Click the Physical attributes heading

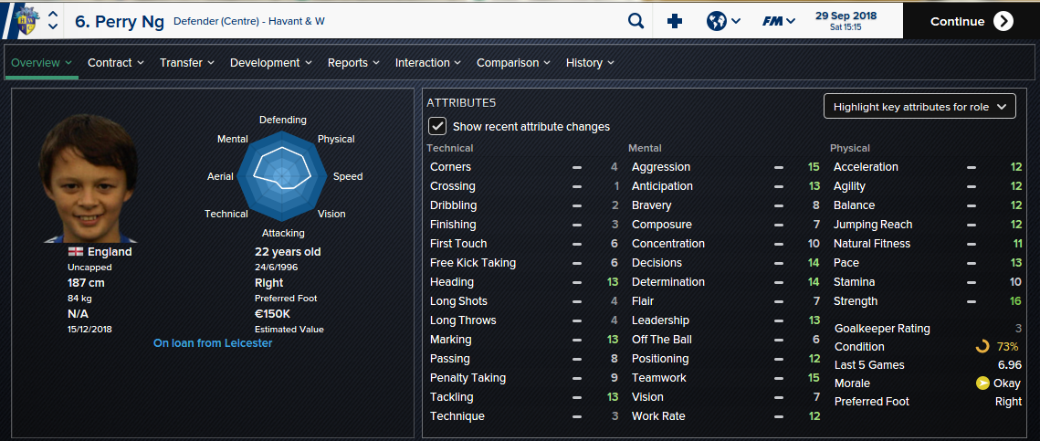pos(850,148)
